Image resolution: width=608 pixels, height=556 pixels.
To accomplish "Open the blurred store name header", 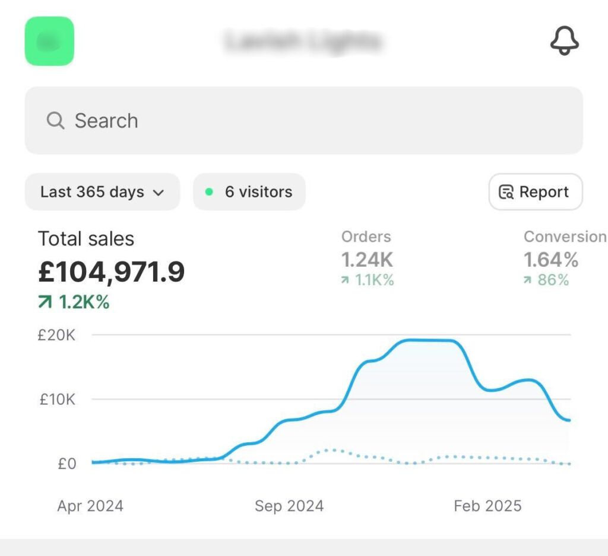I will point(303,41).
